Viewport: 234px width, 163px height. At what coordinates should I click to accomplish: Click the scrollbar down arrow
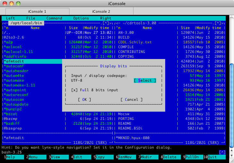[x=232, y=156]
